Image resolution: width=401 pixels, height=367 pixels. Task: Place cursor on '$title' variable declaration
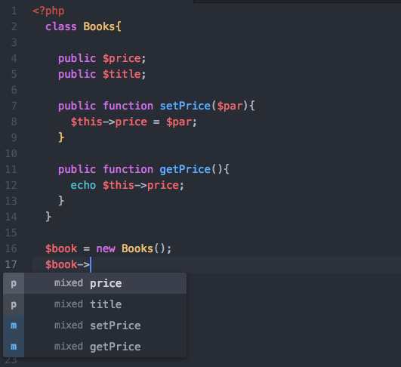coord(122,74)
